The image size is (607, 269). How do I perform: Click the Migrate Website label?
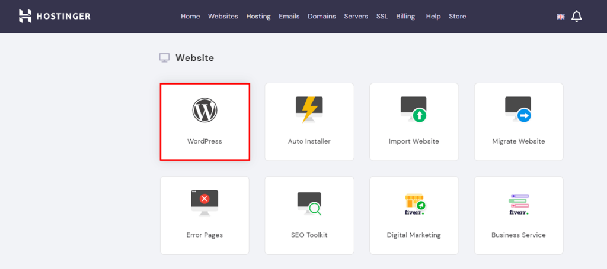point(518,141)
